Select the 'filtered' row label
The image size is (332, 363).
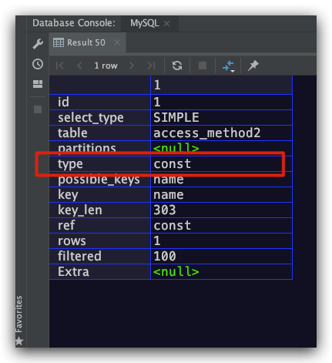click(99, 257)
